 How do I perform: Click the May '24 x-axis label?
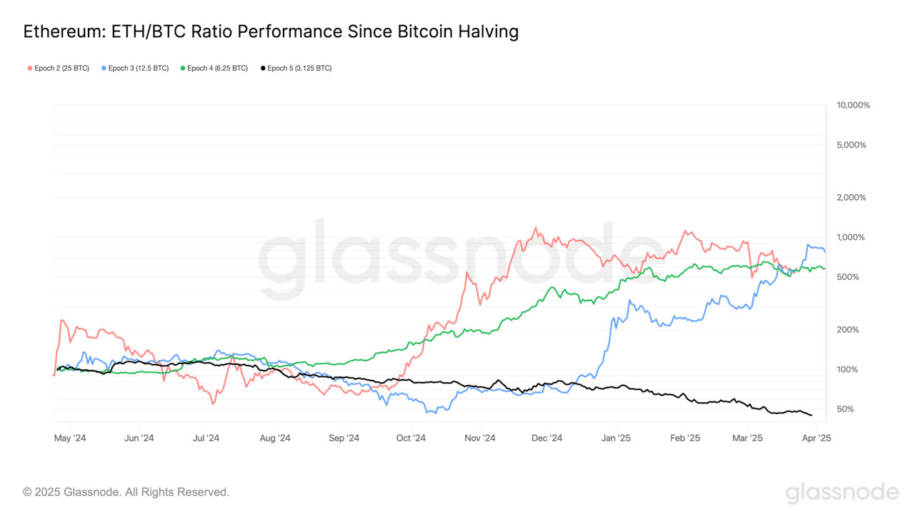(70, 438)
